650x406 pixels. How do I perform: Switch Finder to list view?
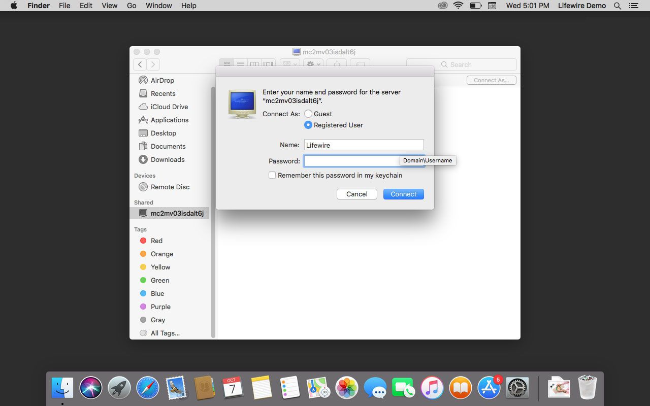tap(241, 64)
